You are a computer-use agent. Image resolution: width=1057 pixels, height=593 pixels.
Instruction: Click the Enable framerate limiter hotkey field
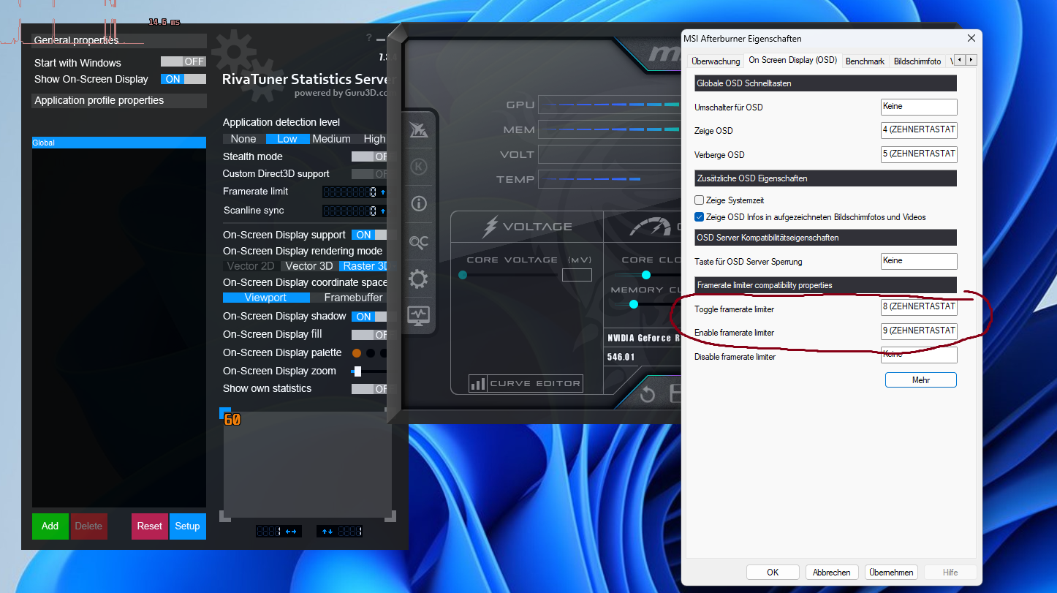919,331
